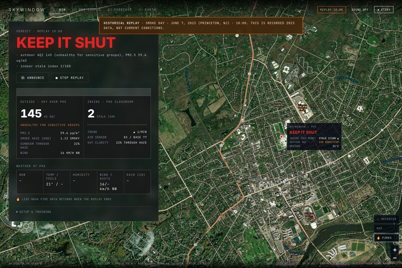Click the megaphone icon on ANNOUNCE
This screenshot has width=402, height=268.
pos(22,78)
